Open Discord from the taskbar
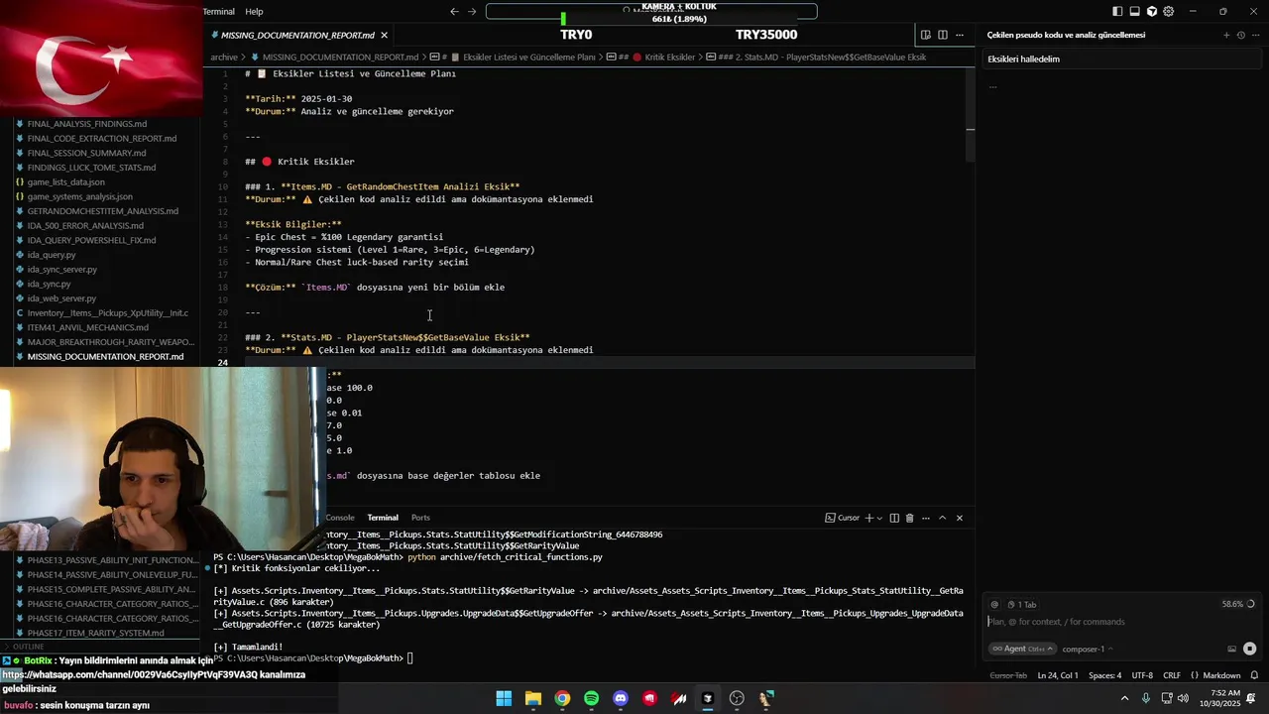 click(621, 698)
